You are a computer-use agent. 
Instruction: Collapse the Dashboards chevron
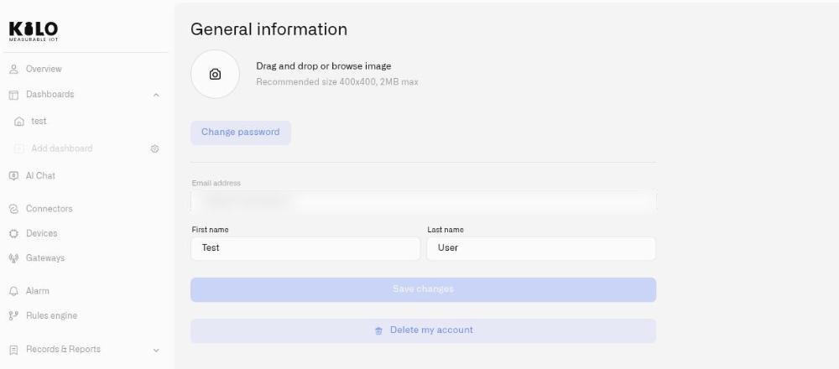[156, 96]
